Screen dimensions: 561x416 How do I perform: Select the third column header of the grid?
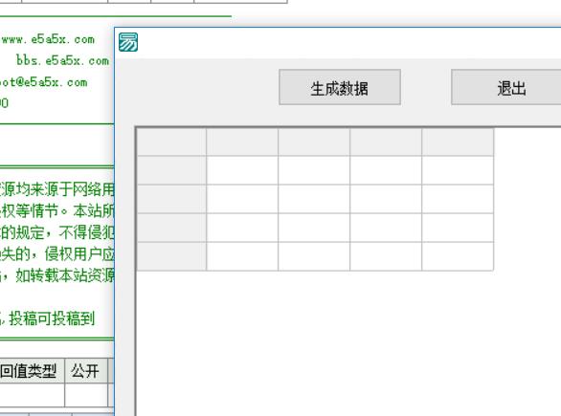386,142
